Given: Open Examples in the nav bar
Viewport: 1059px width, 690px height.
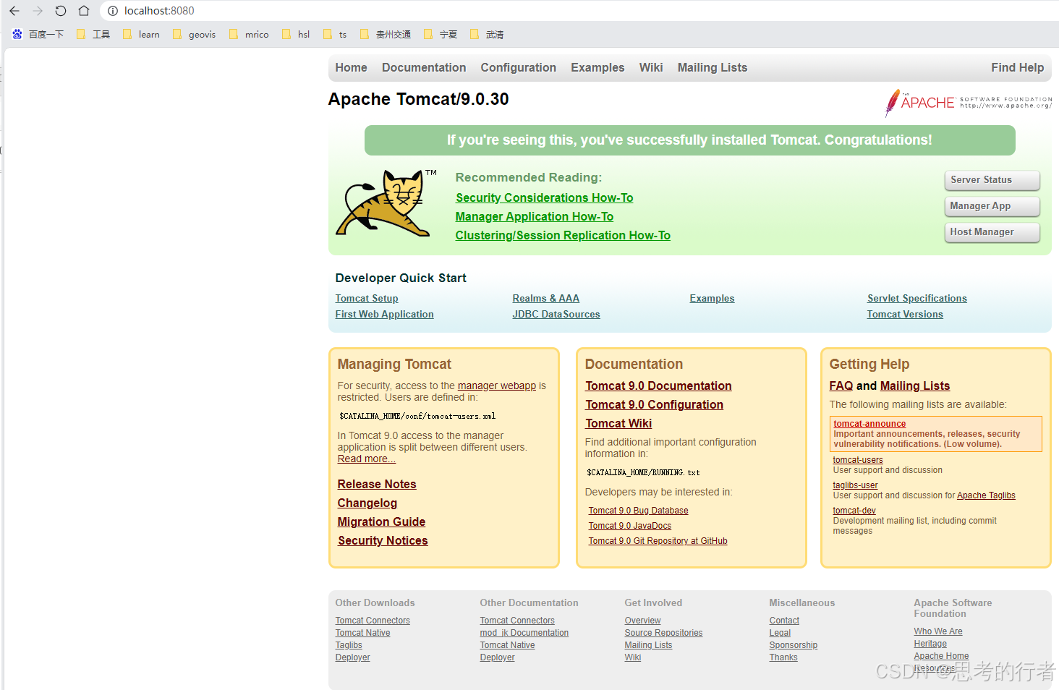Looking at the screenshot, I should [597, 67].
